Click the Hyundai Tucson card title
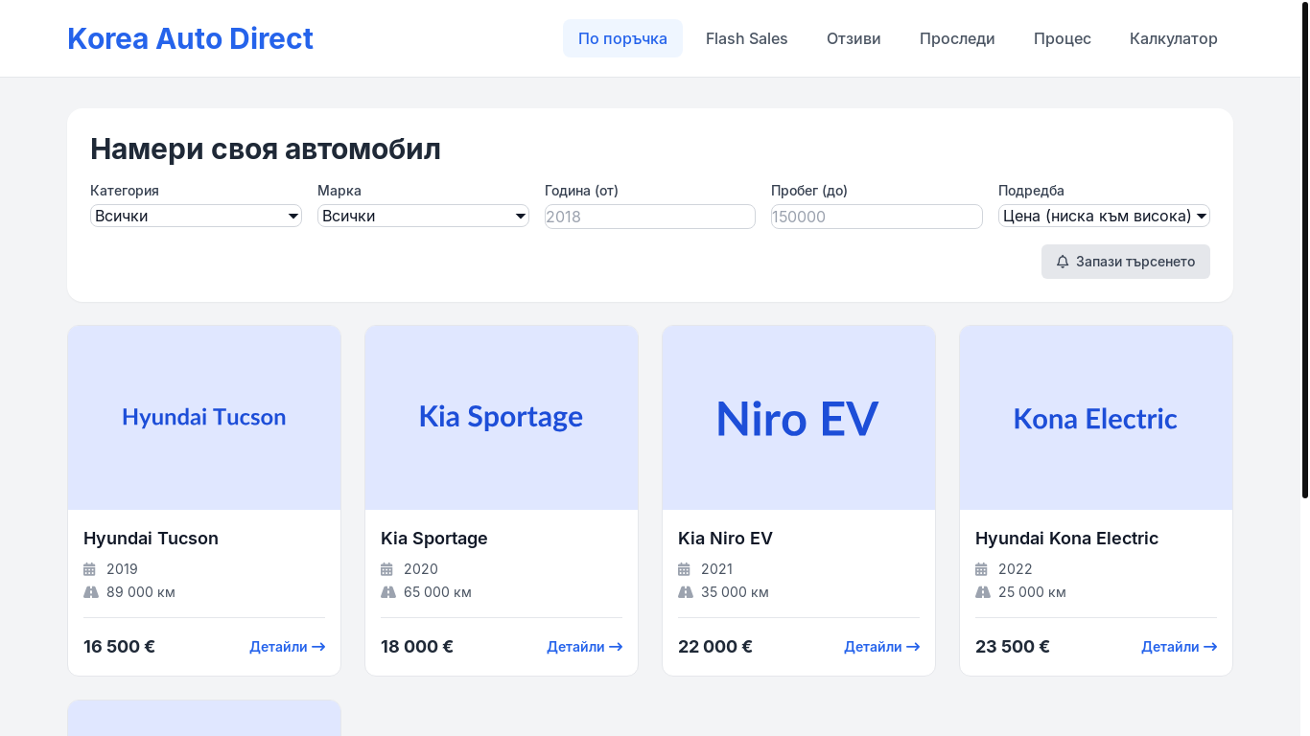This screenshot has height=736, width=1310. [151, 539]
